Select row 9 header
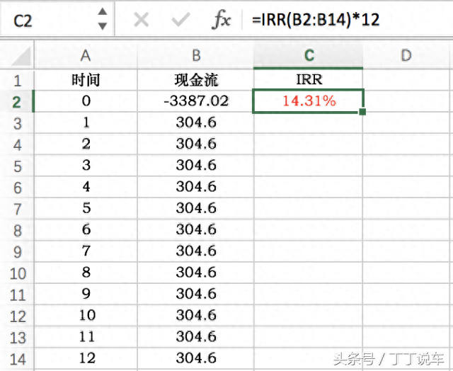The image size is (453, 371). 17,251
